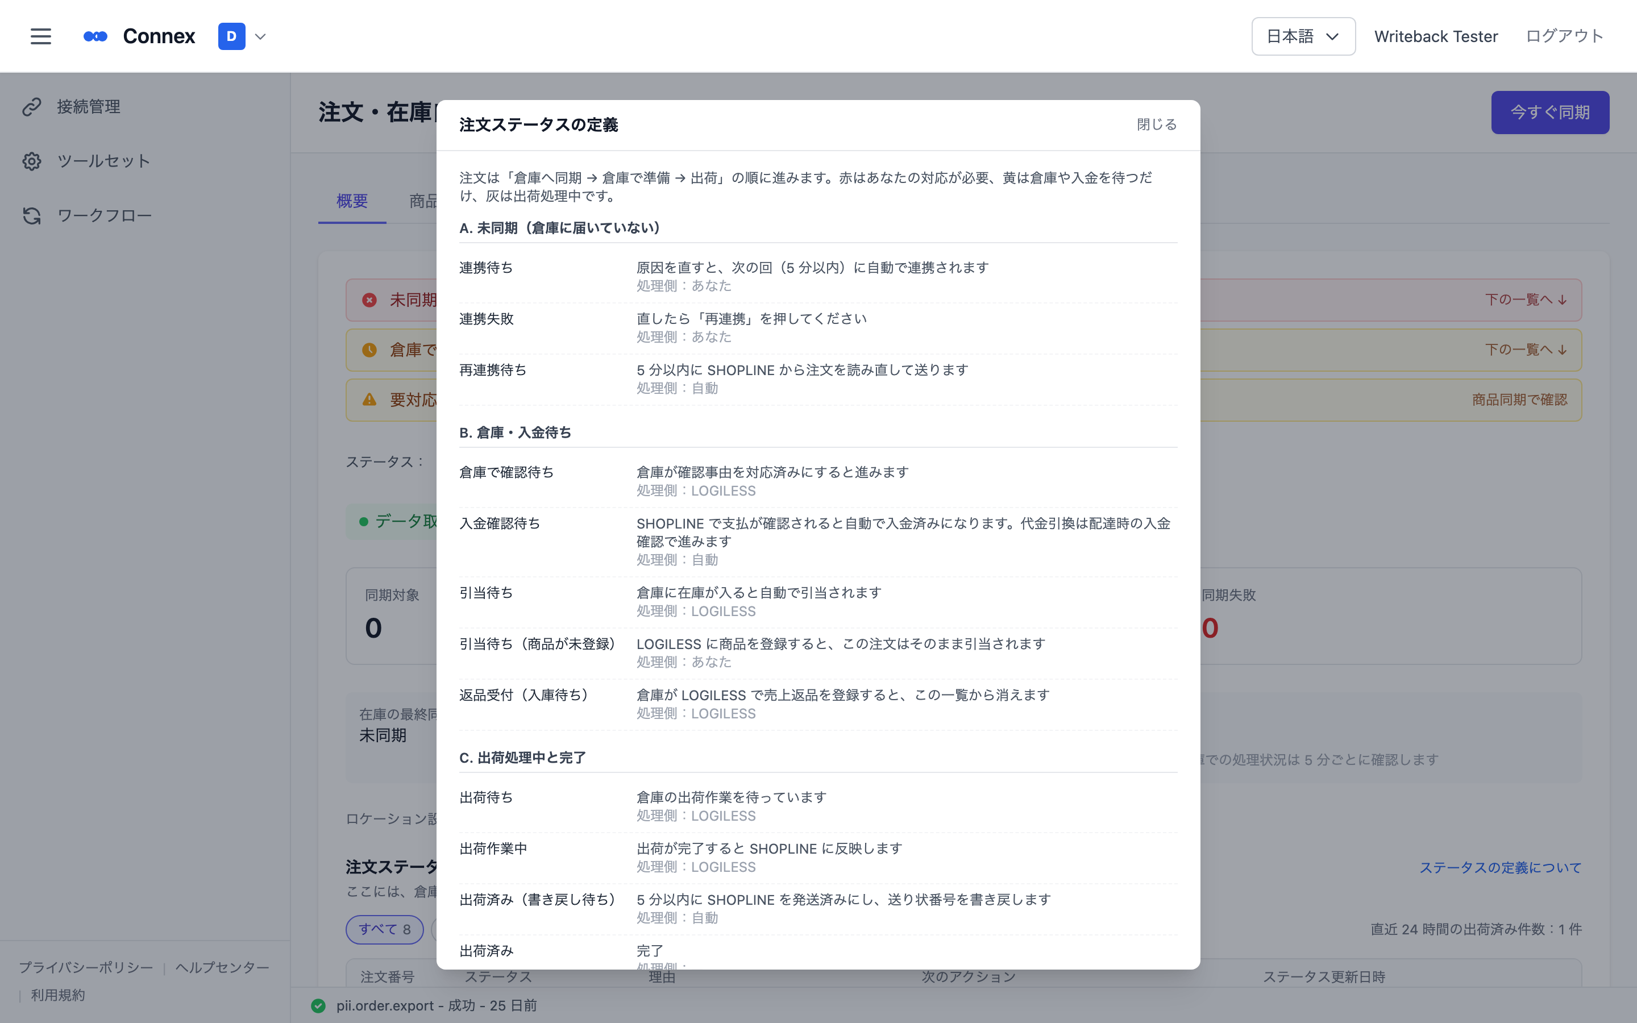Click the blue D workspace badge
Screen dimensions: 1637x1023
[231, 36]
